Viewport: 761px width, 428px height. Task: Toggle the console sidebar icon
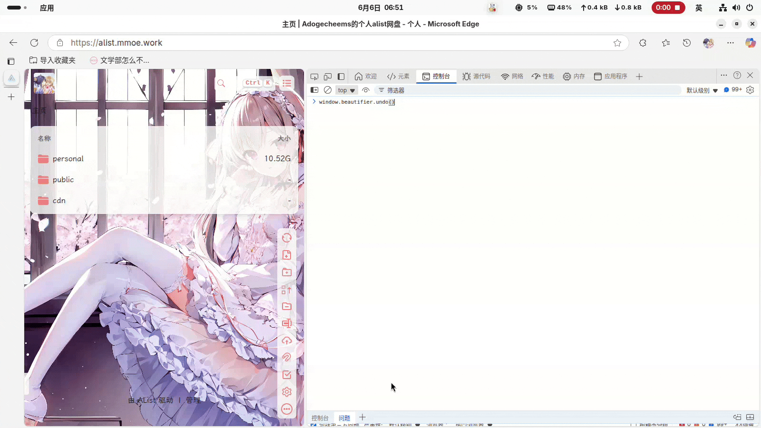pyautogui.click(x=314, y=90)
